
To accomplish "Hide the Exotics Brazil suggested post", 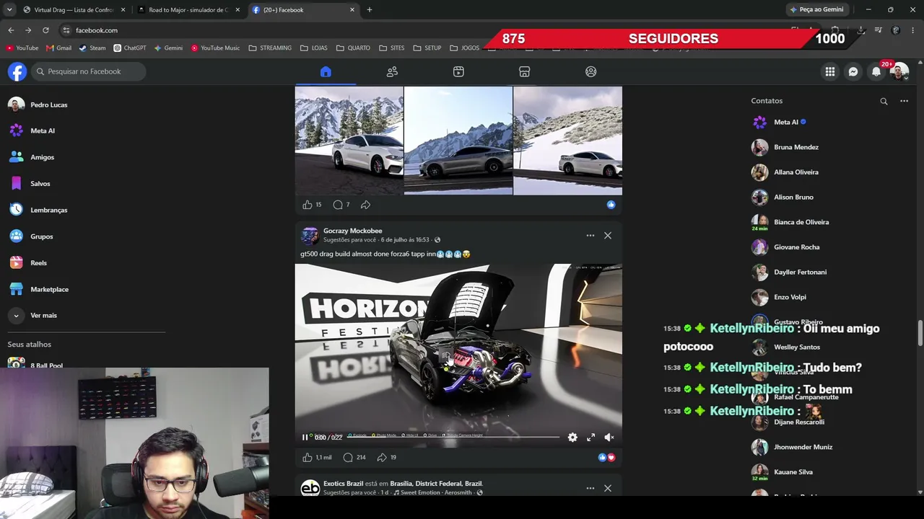I will (x=608, y=488).
